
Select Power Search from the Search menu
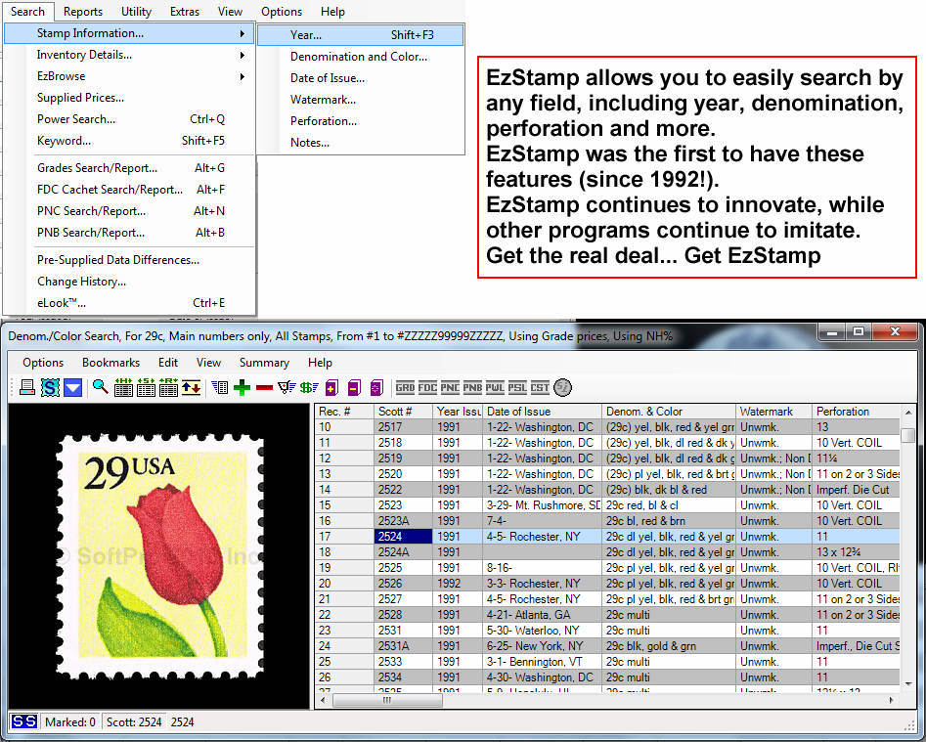(x=75, y=118)
